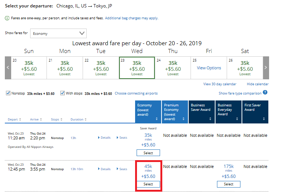
Task: Click View Options for Friday 25
Action: pyautogui.click(x=209, y=68)
